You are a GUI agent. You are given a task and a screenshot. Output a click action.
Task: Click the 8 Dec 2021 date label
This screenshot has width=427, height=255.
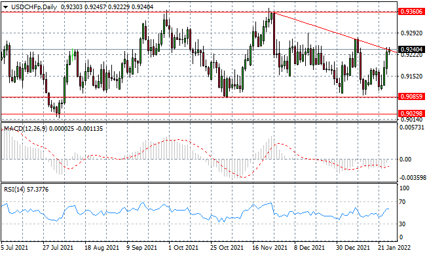[310, 248]
